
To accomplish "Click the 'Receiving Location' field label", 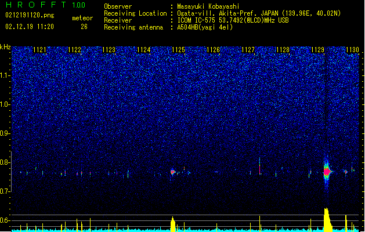I will pyautogui.click(x=135, y=13).
